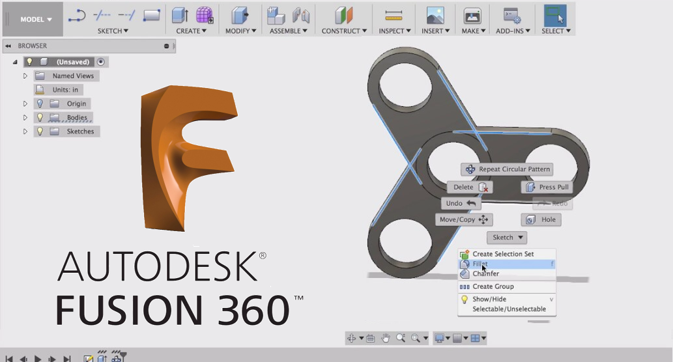Screen dimensions: 673x362
Task: Select the Press Pull icon in Modify
Action: (240, 15)
